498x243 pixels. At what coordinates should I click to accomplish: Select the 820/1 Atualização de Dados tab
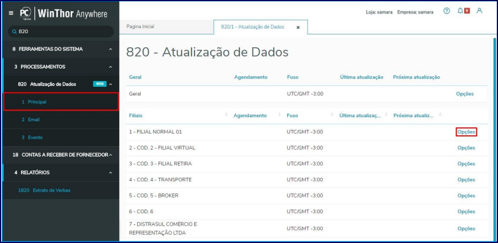coord(260,27)
